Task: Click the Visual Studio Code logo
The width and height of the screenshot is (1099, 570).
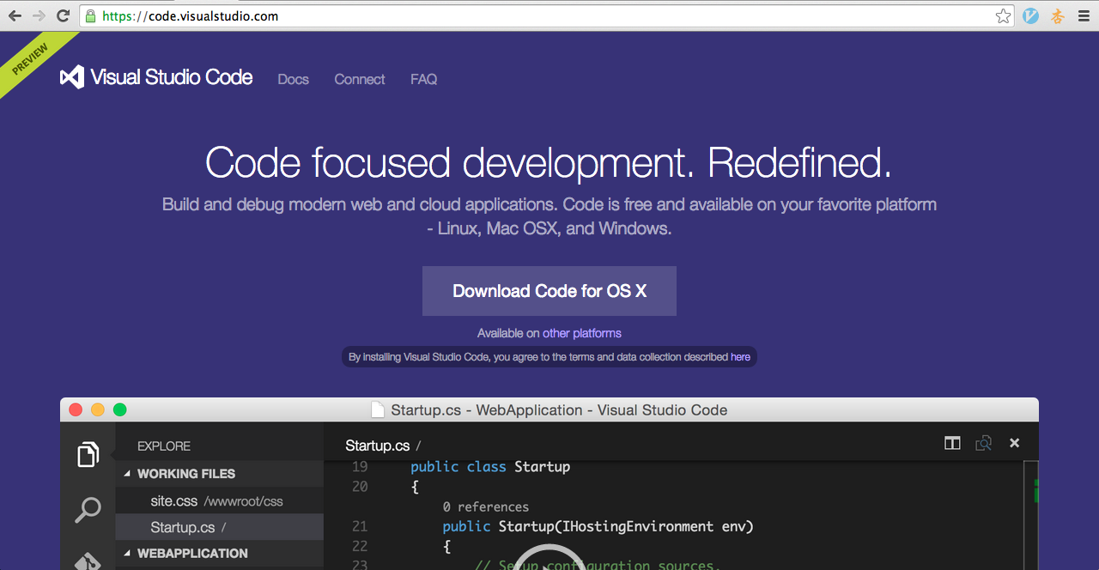Action: point(156,77)
